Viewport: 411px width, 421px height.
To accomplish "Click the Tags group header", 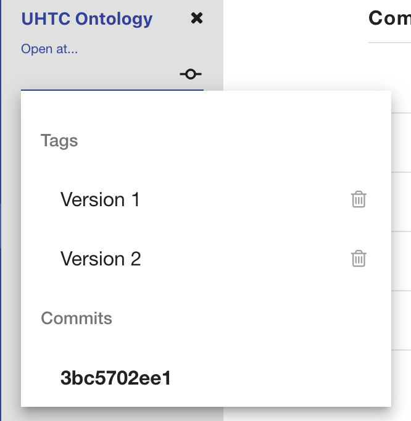I will 59,141.
